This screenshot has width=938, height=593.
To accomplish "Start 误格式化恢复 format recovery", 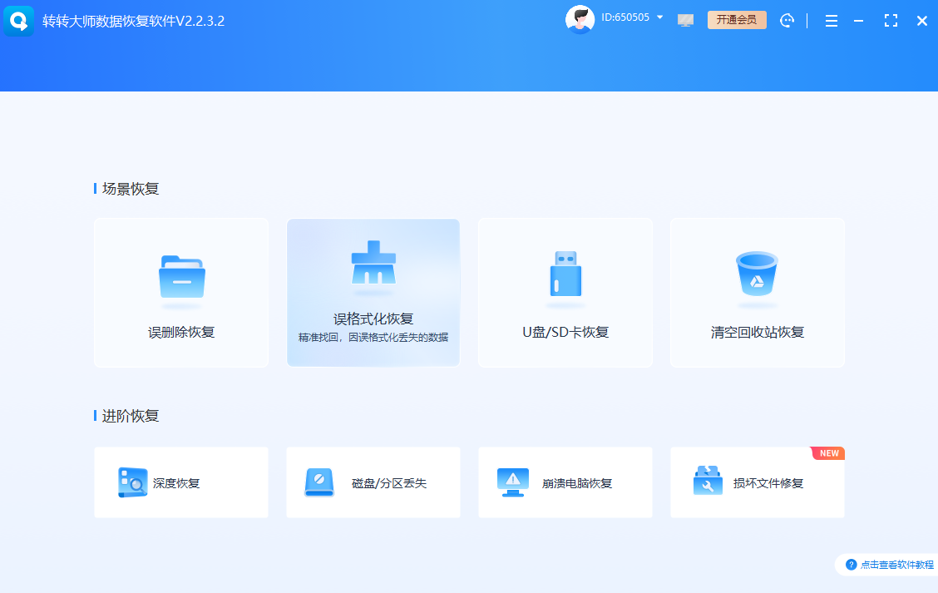I will pyautogui.click(x=373, y=293).
